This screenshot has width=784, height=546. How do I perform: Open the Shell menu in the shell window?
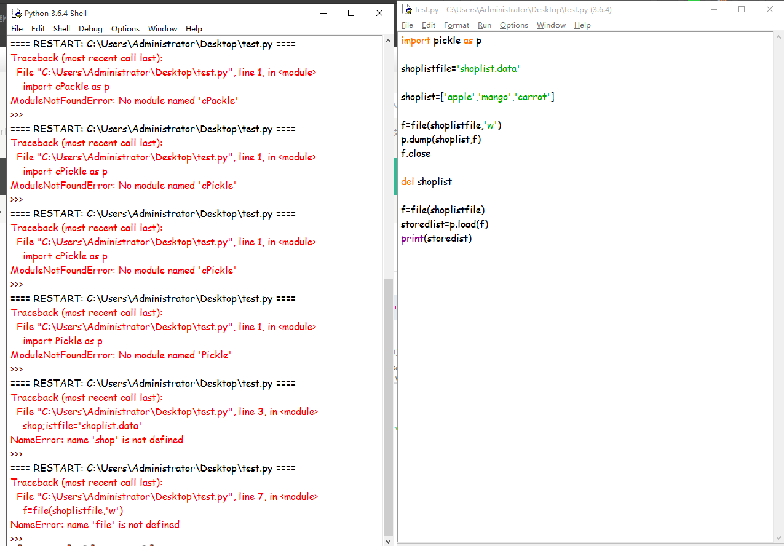coord(61,29)
